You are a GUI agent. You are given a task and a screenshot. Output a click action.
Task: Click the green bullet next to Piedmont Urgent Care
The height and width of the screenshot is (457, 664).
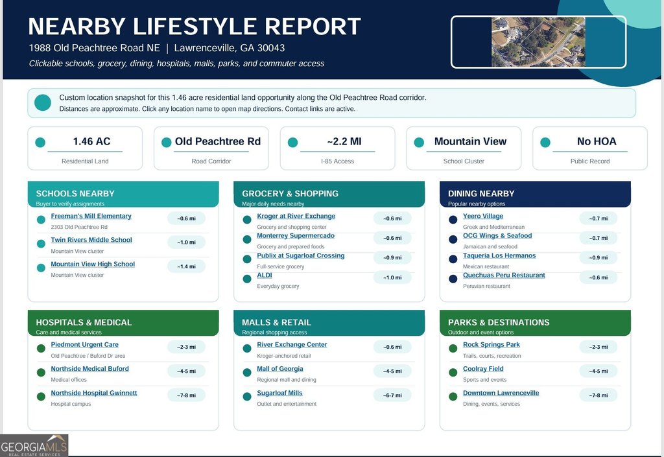pyautogui.click(x=41, y=348)
